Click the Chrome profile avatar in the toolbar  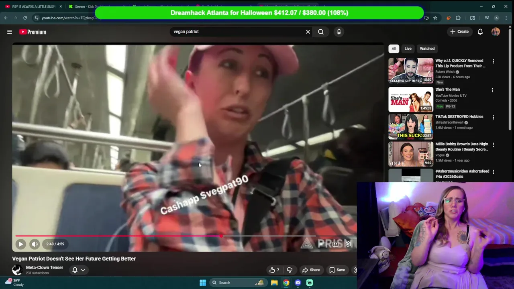[x=496, y=18]
